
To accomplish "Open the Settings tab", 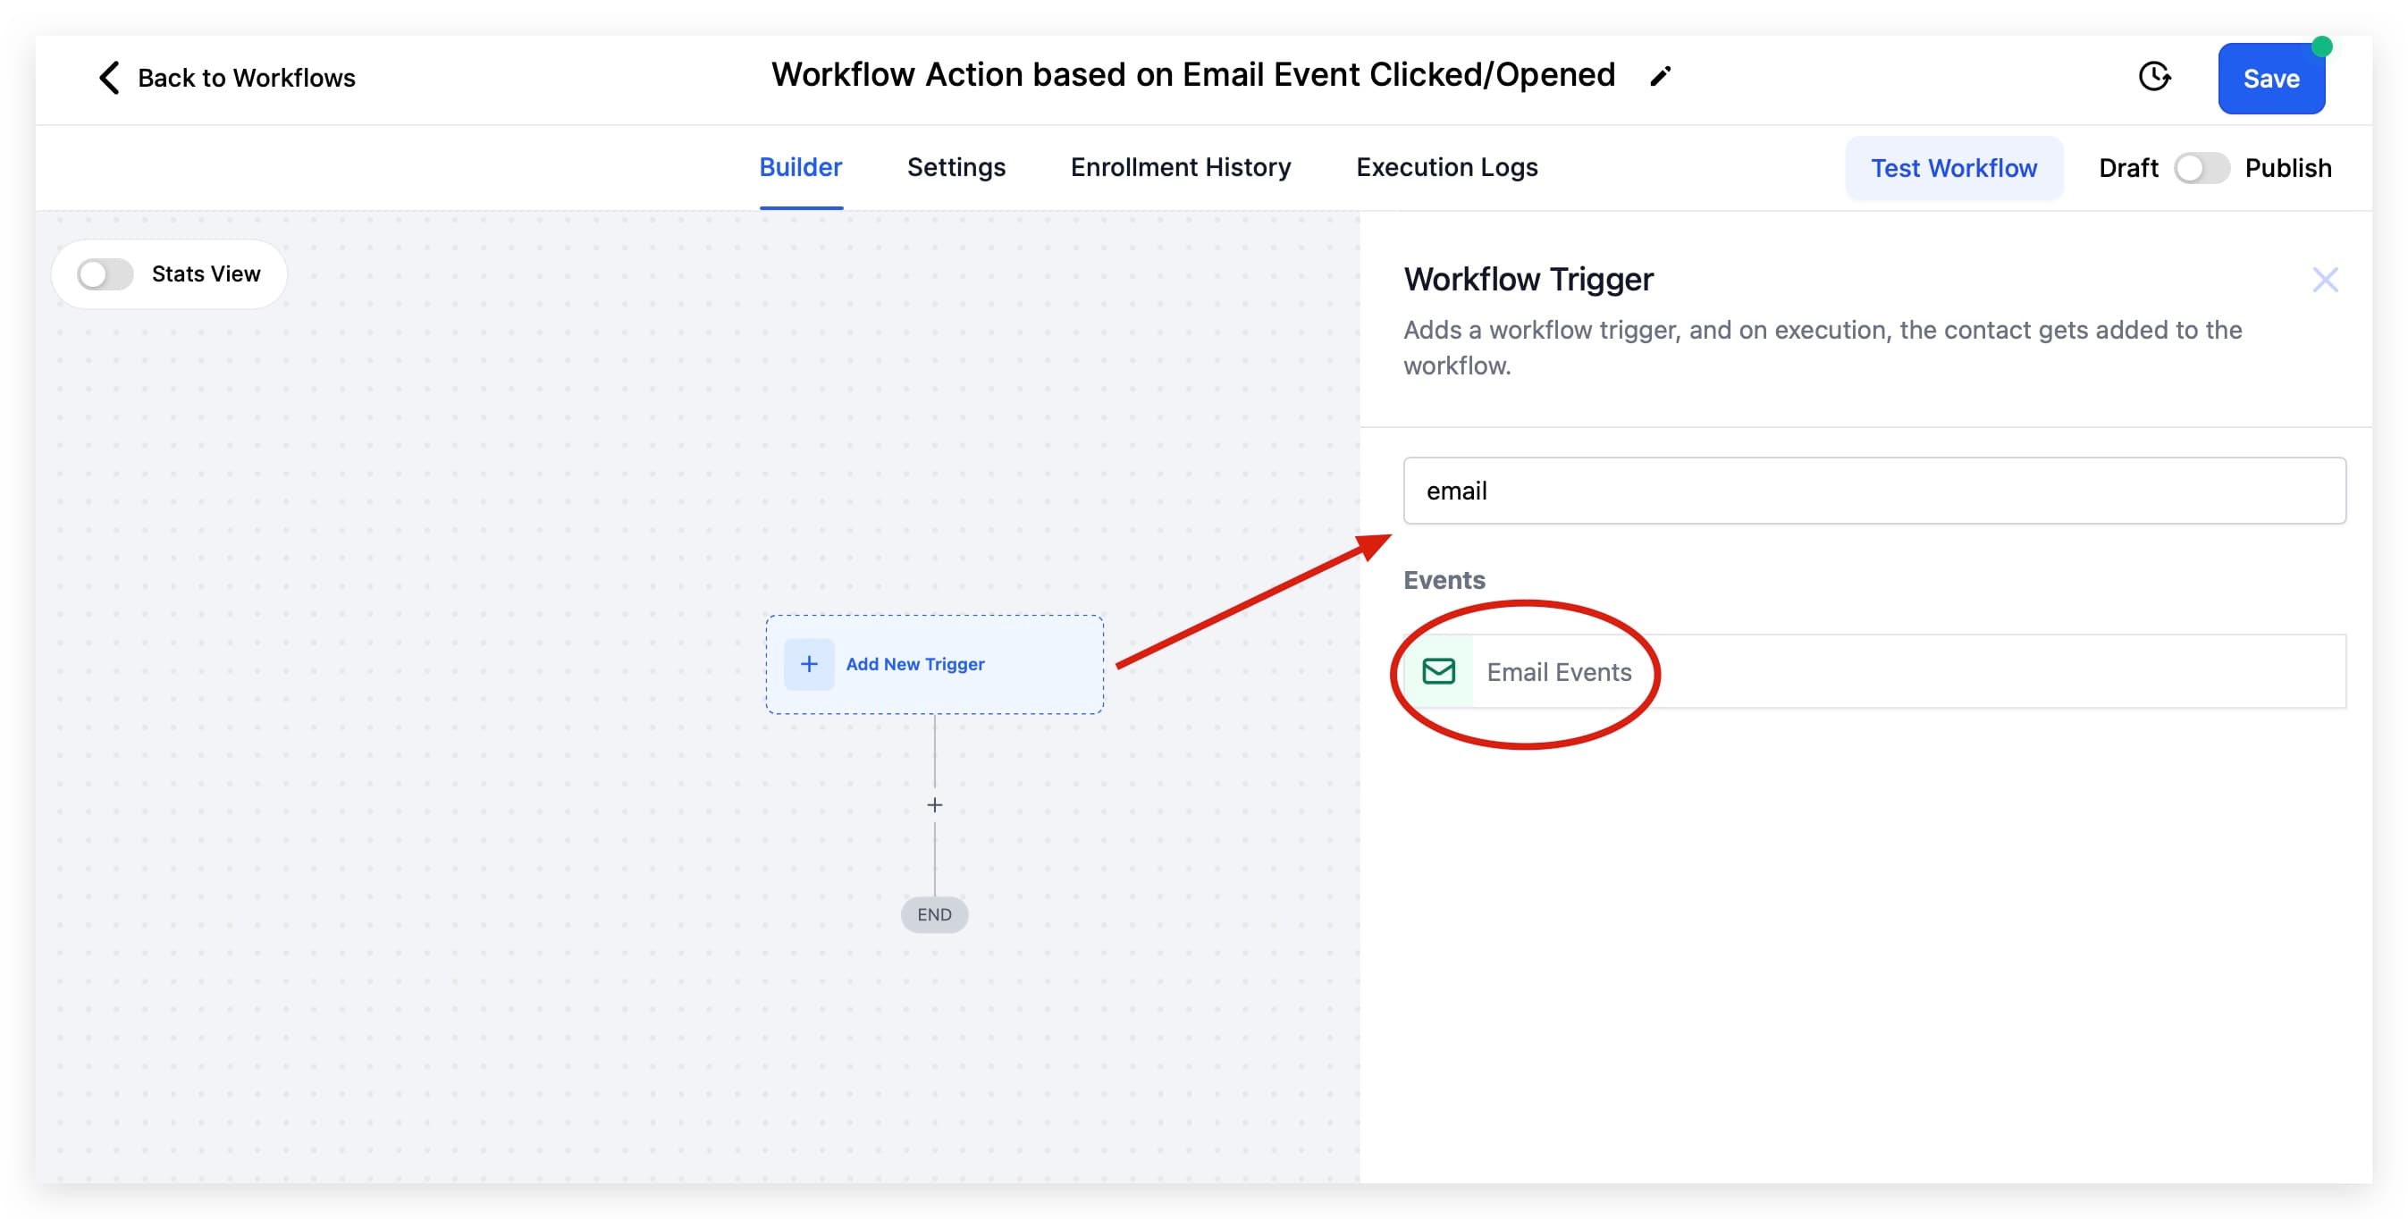I will [x=956, y=167].
